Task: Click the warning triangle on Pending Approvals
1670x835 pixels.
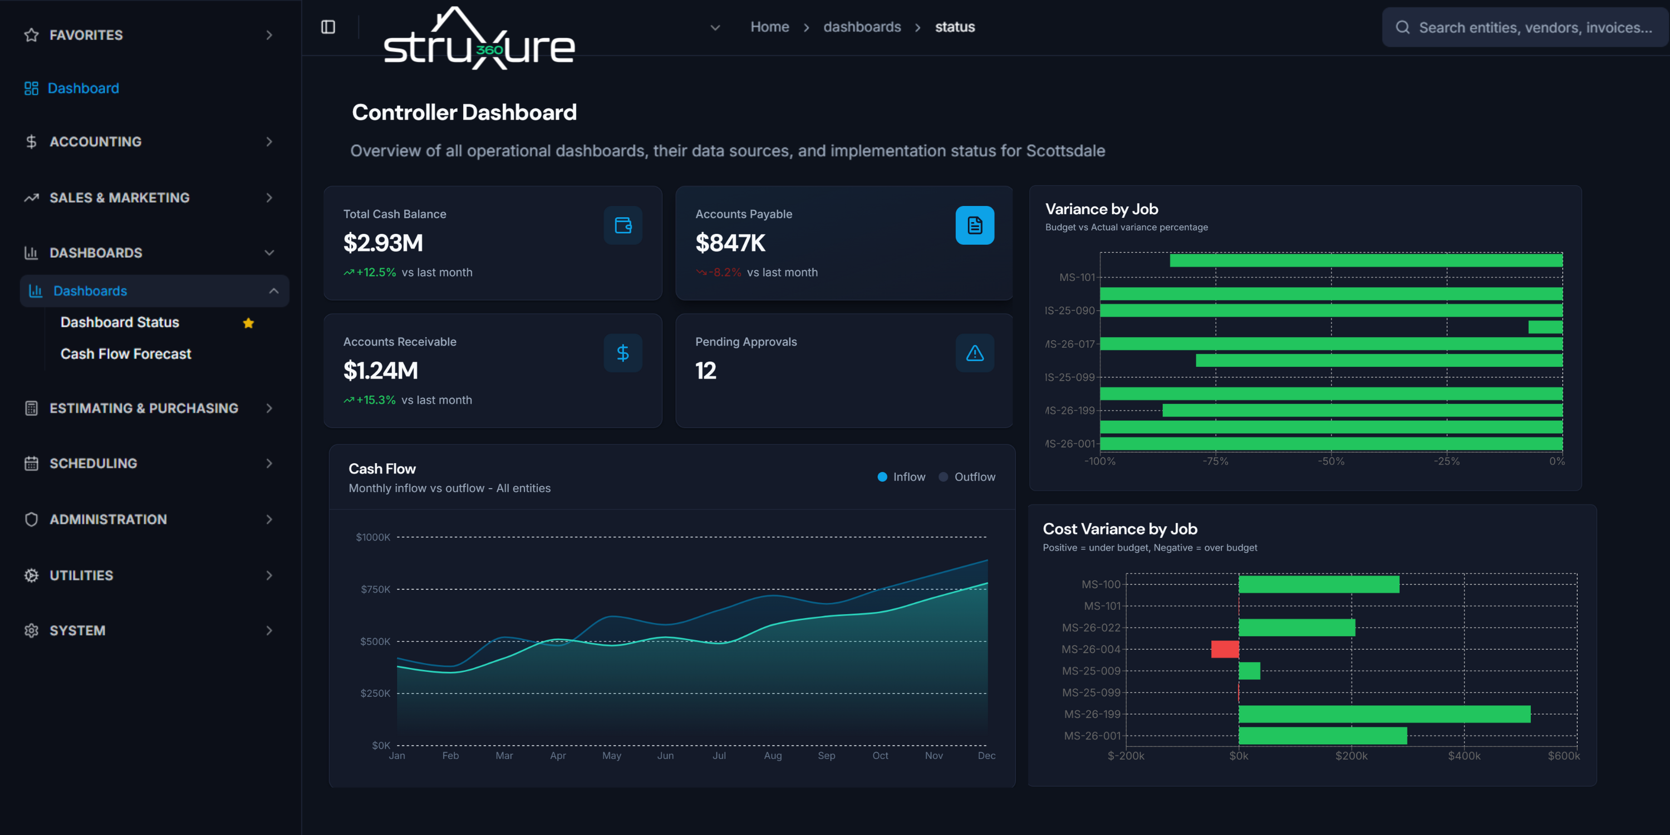Action: click(974, 353)
